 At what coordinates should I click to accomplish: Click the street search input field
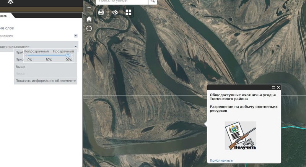pos(121,2)
